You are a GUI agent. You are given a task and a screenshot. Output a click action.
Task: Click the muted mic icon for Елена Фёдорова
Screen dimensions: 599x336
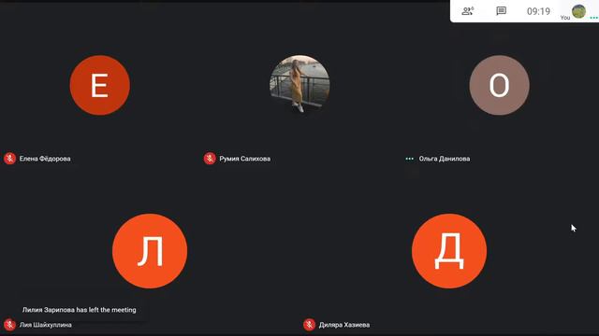[10, 159]
